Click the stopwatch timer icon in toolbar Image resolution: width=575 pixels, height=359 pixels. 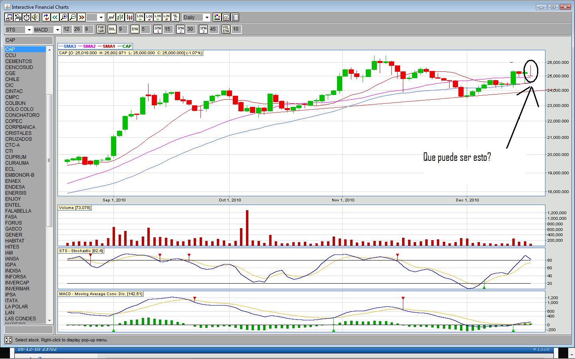[26, 17]
